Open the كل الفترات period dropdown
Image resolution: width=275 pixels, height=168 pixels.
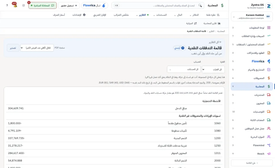(x=213, y=69)
